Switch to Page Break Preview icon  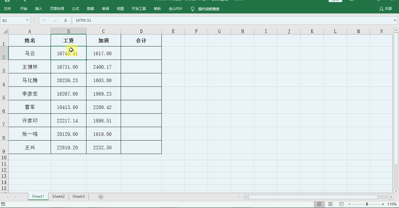pos(341,204)
